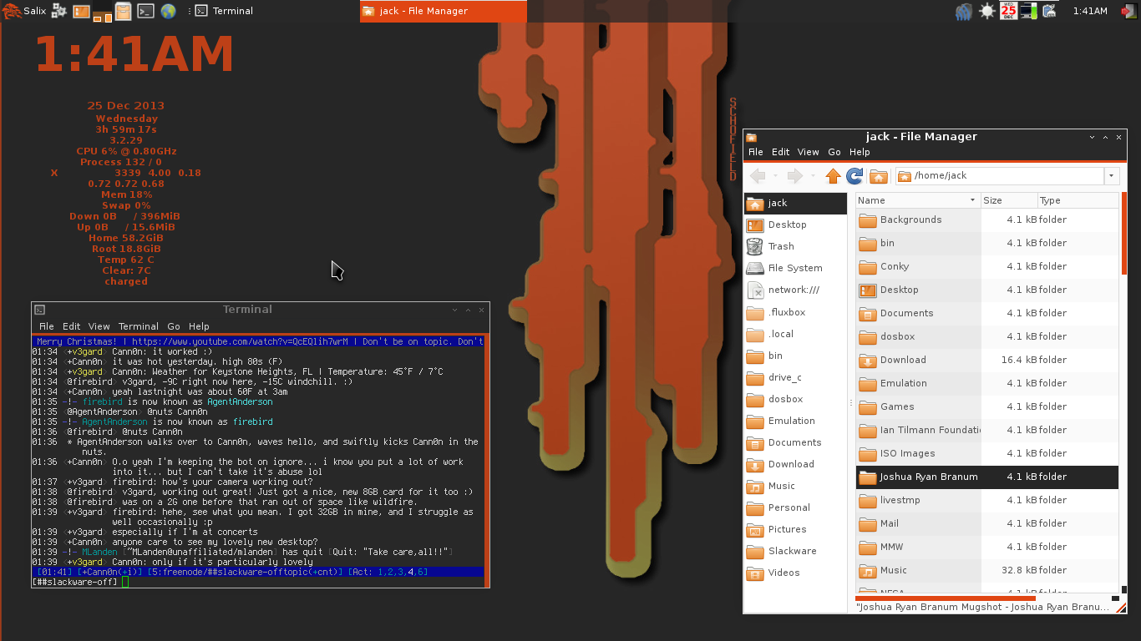Image resolution: width=1141 pixels, height=641 pixels.
Task: Select jack - File Manager taskbar button
Action: pos(443,11)
